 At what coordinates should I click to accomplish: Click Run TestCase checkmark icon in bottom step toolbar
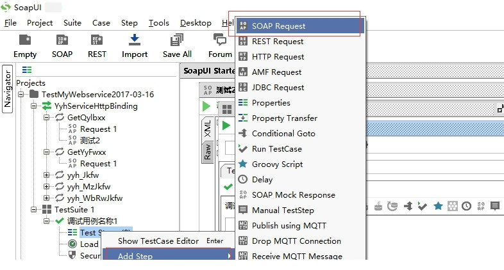click(422, 205)
